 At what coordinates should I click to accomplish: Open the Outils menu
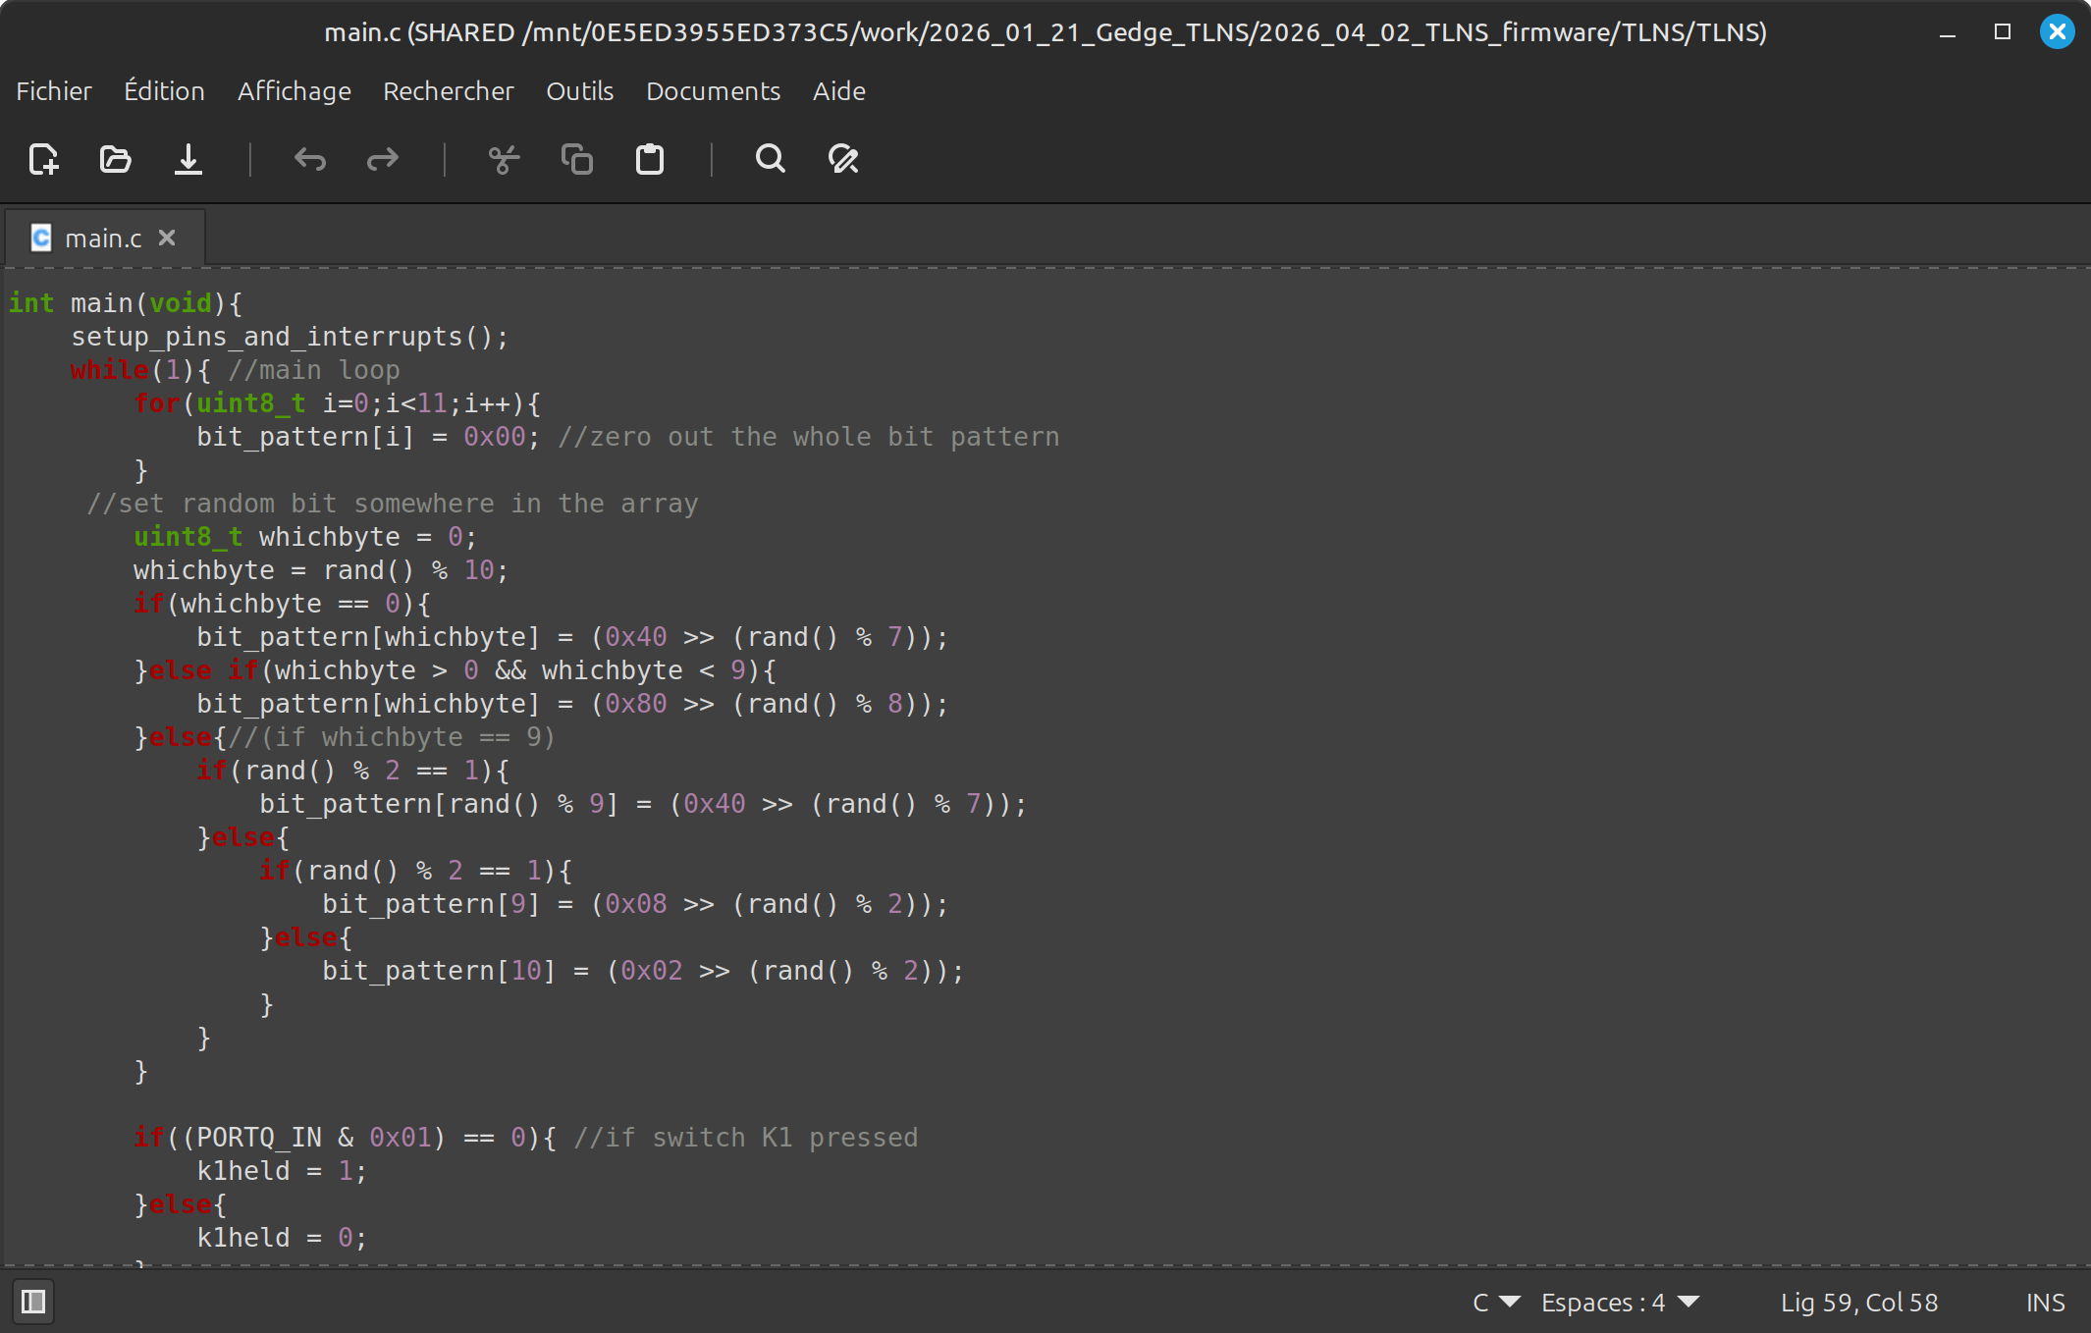click(x=579, y=91)
